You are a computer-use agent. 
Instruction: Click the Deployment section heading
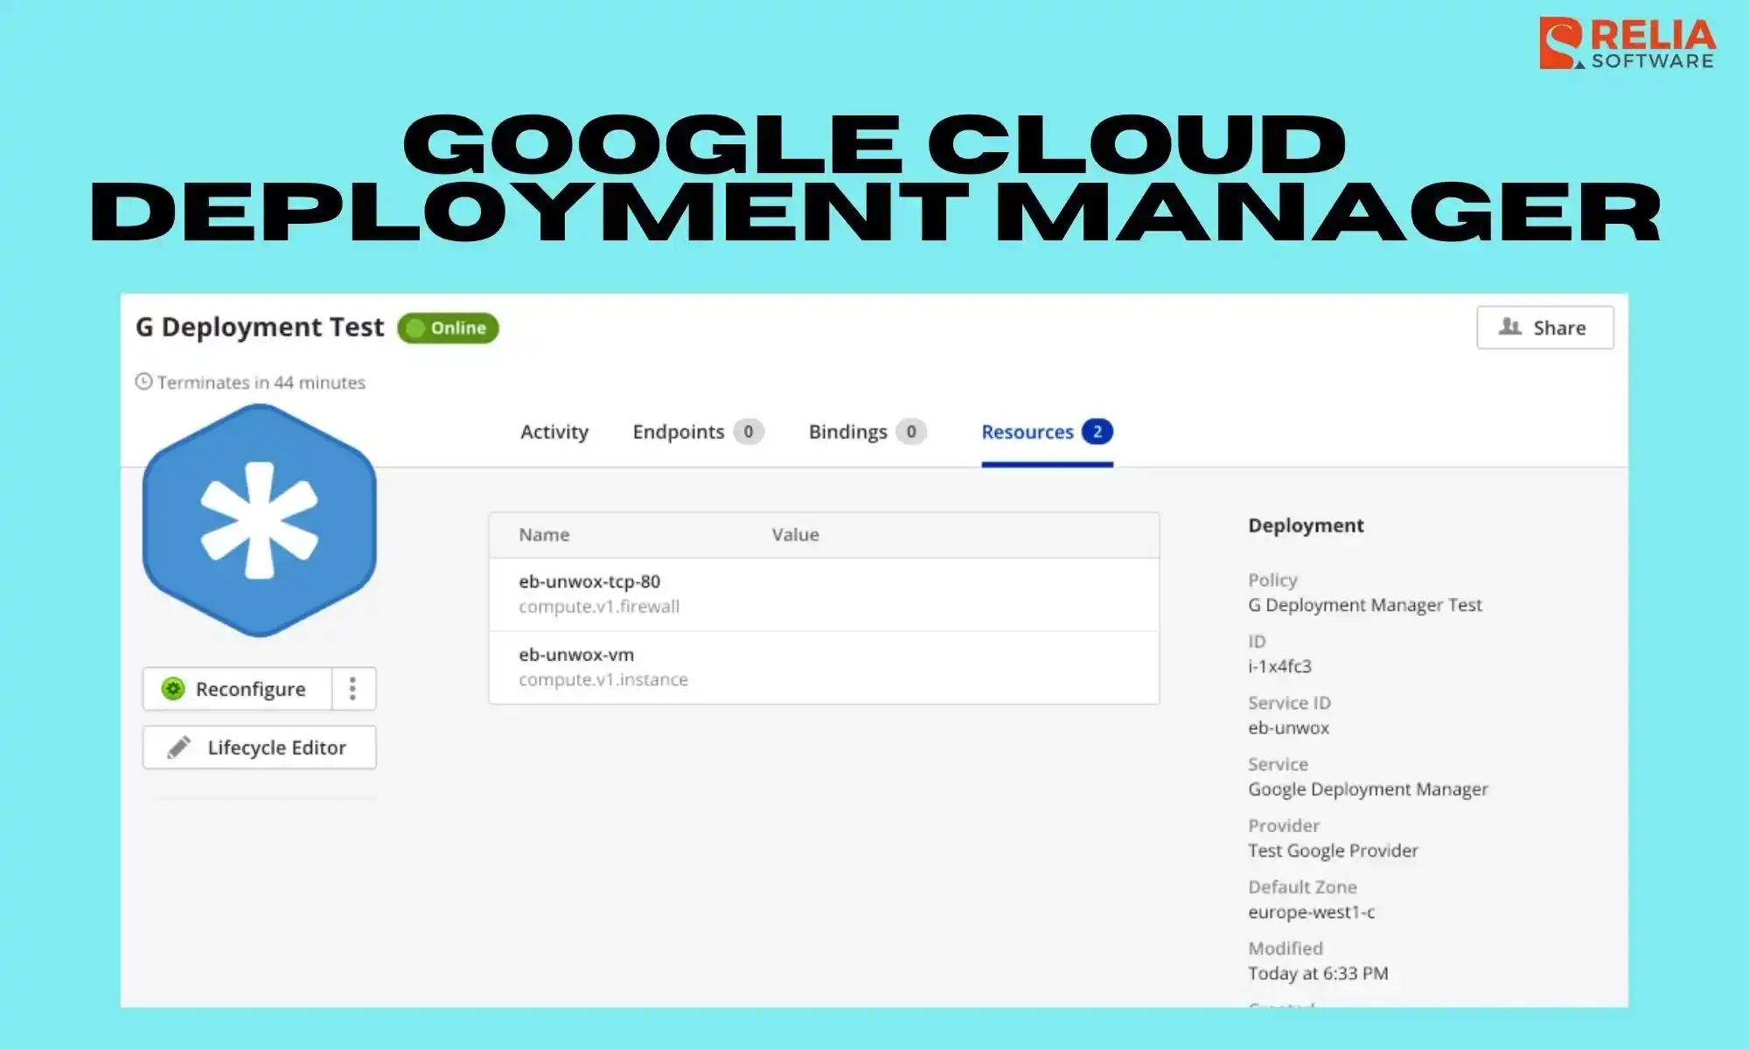click(1306, 525)
